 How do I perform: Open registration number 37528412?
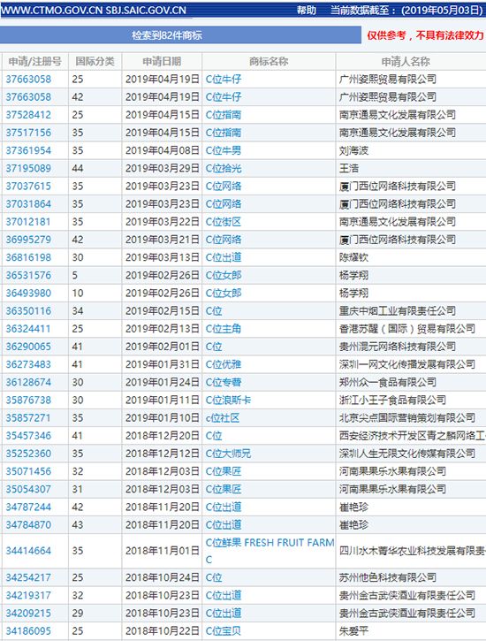click(x=28, y=115)
